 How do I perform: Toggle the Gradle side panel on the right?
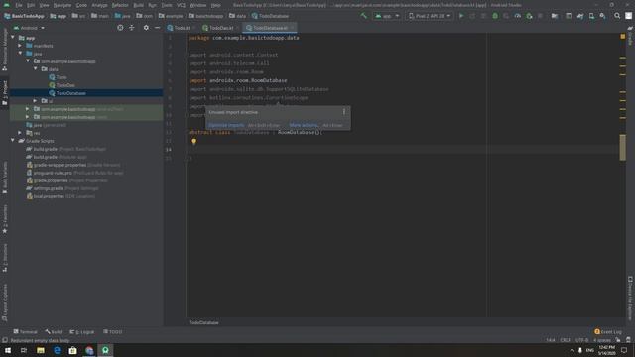pyautogui.click(x=630, y=36)
